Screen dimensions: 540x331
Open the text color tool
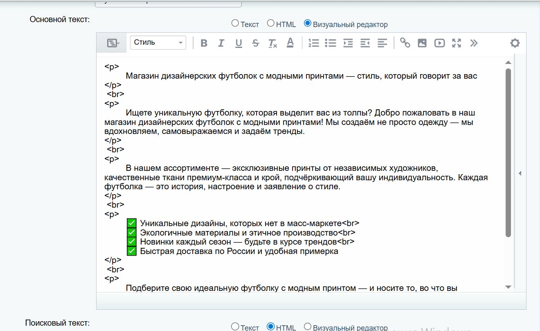pos(290,43)
